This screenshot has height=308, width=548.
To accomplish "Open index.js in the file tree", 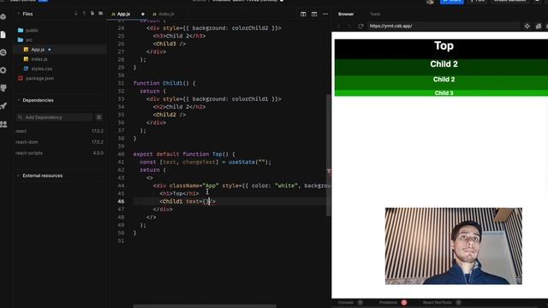I will [39, 59].
